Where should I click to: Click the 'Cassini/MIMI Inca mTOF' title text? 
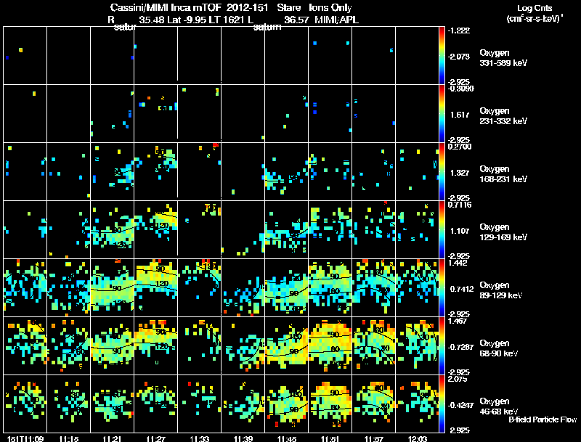166,7
